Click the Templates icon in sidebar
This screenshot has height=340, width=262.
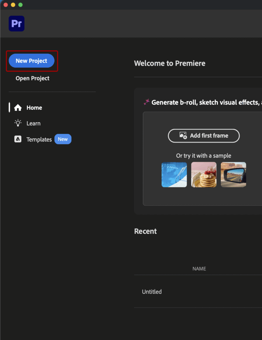[x=18, y=139]
